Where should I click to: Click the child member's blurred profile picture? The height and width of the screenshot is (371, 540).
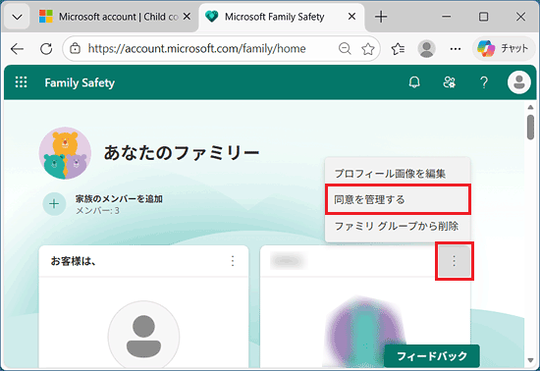tap(365, 332)
